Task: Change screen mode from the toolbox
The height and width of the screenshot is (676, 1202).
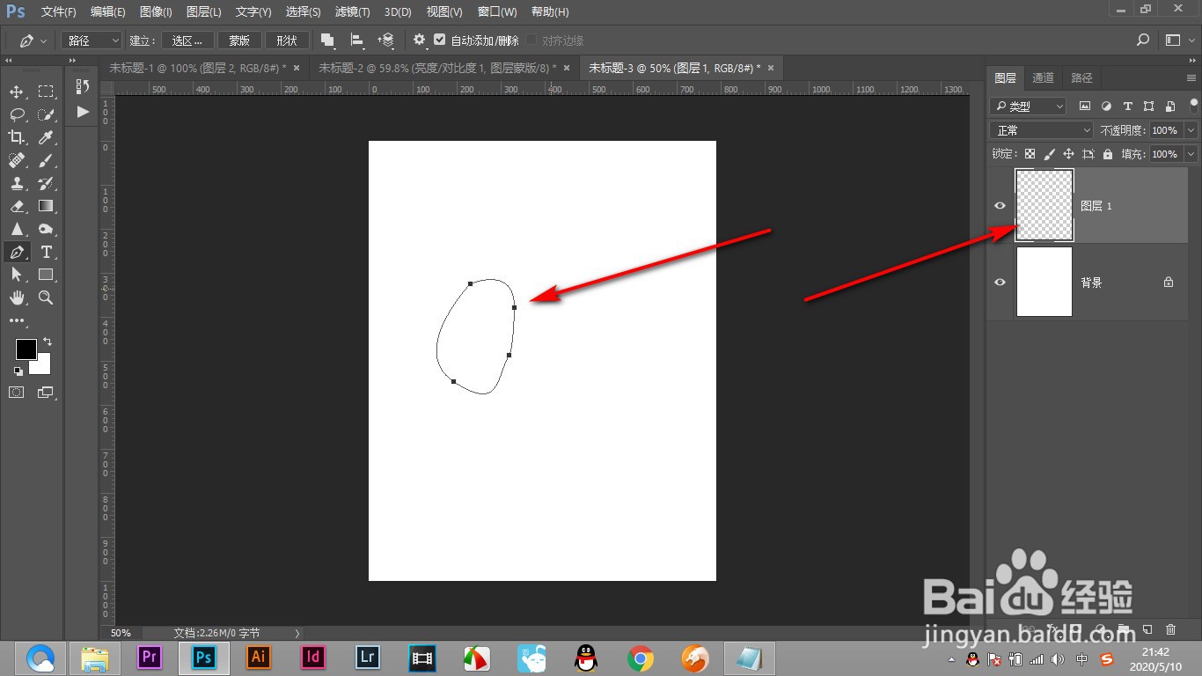Action: pyautogui.click(x=46, y=393)
